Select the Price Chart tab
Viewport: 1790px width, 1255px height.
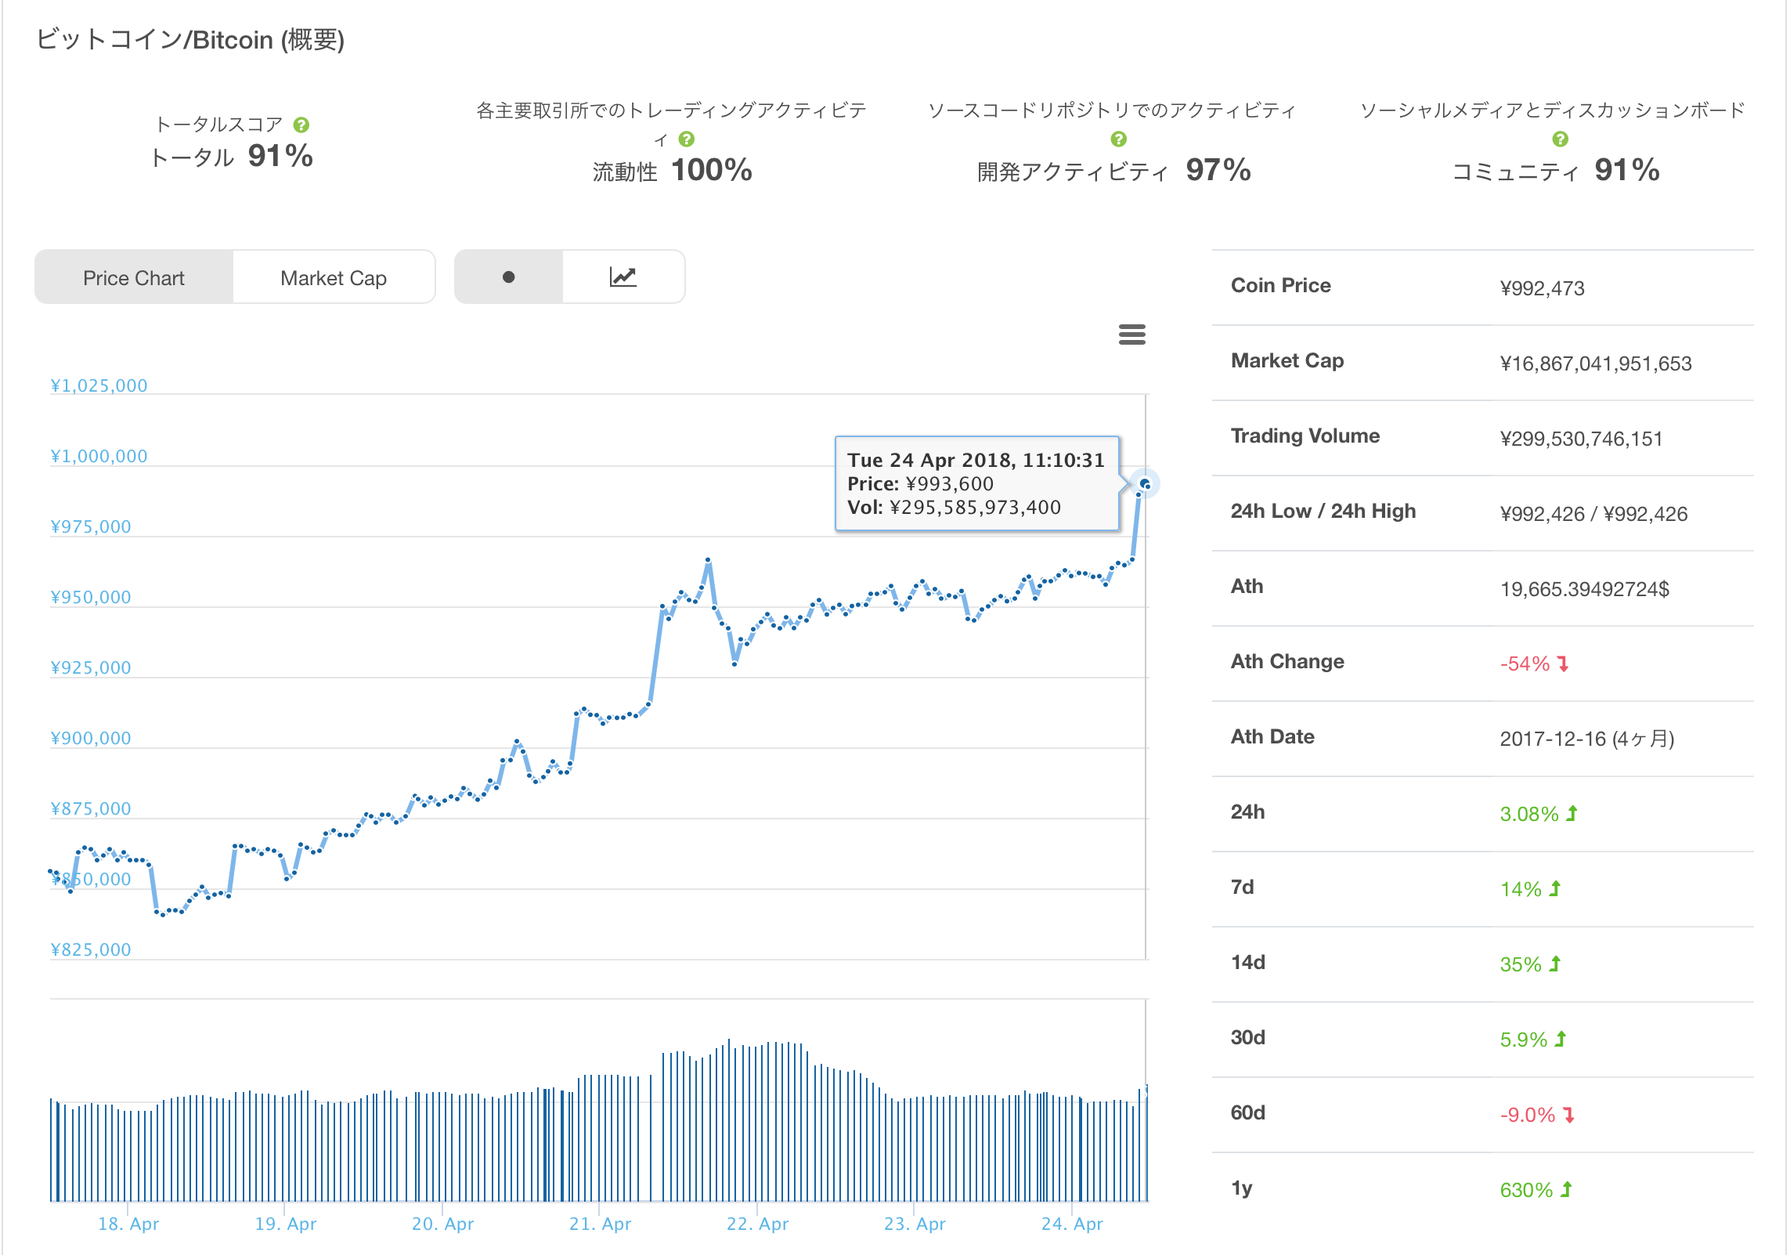pyautogui.click(x=134, y=277)
